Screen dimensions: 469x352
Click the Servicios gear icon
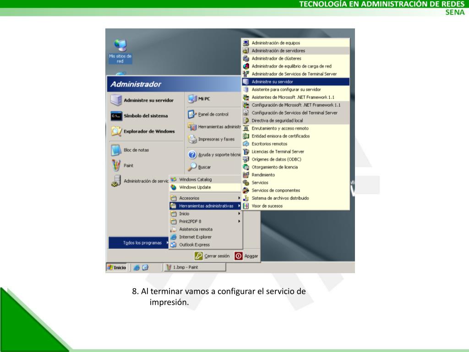coord(246,182)
